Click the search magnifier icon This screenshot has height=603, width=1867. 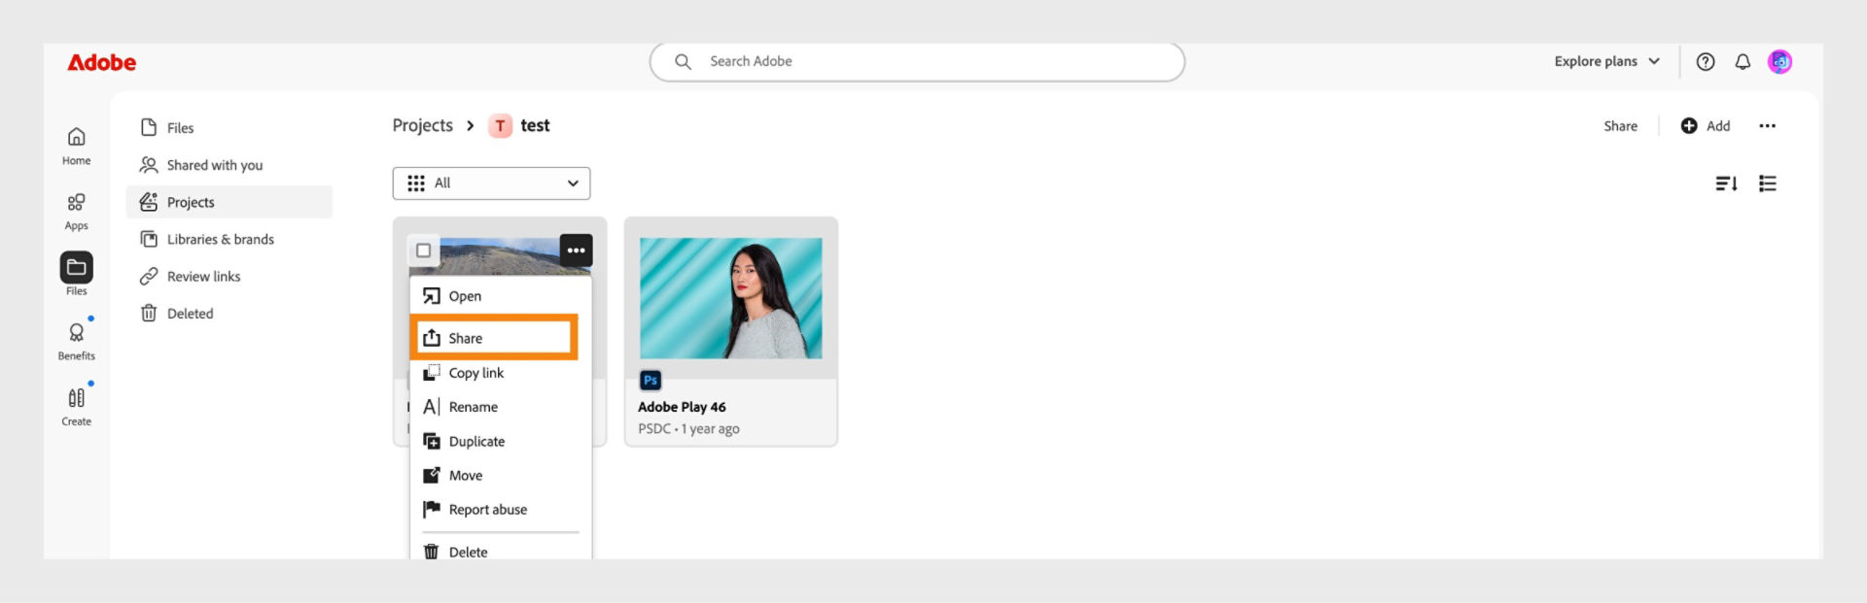(683, 61)
